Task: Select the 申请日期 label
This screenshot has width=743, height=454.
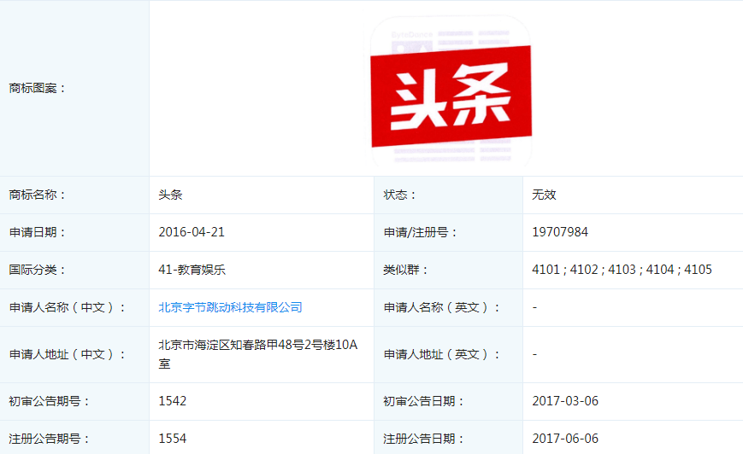Action: 37,232
